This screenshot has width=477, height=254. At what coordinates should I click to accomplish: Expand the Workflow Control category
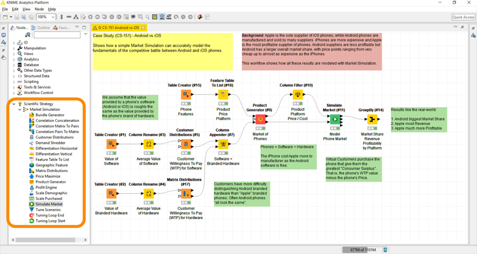[x=14, y=93]
